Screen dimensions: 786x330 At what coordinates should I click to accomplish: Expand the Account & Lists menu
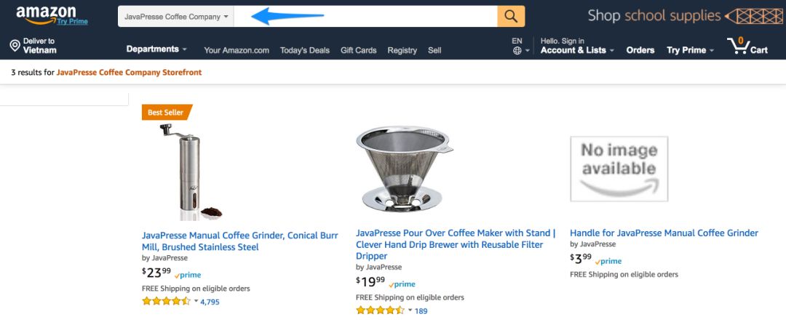pyautogui.click(x=577, y=50)
